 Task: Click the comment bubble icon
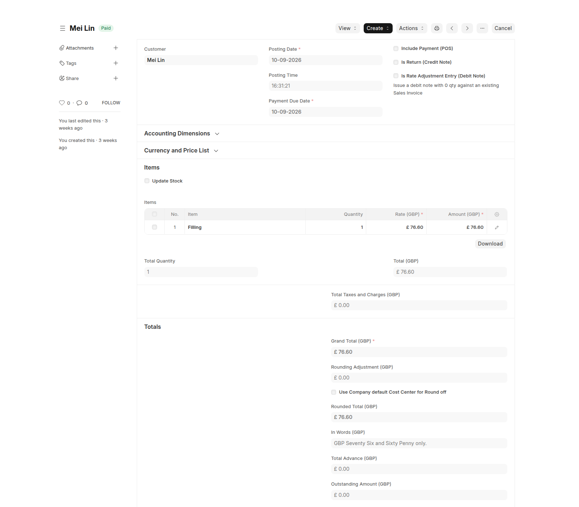pos(79,103)
